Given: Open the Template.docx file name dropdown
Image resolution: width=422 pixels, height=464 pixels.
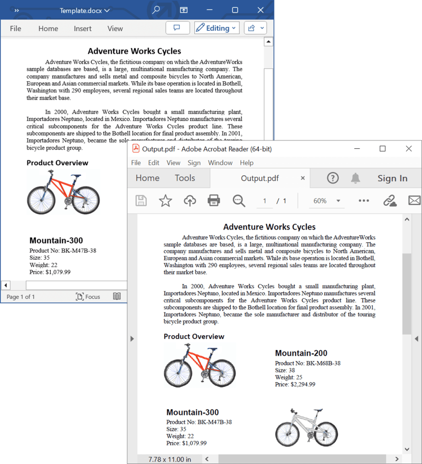Looking at the screenshot, I should click(x=85, y=11).
